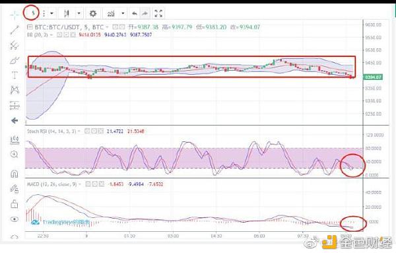Select the pitchfork drawing tool
This screenshot has width=396, height=253.
tap(15, 45)
